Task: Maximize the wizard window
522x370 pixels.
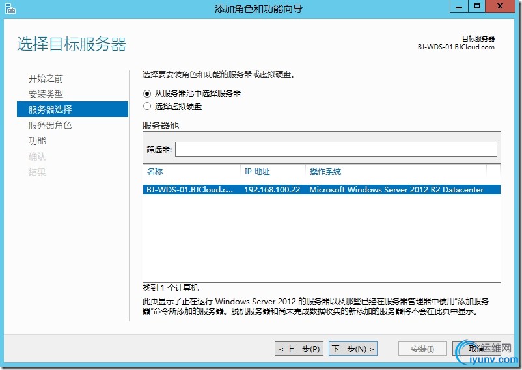Action: (477, 7)
